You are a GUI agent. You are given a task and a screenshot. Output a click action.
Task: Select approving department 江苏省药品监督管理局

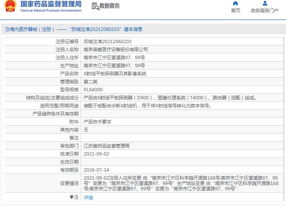click(106, 146)
